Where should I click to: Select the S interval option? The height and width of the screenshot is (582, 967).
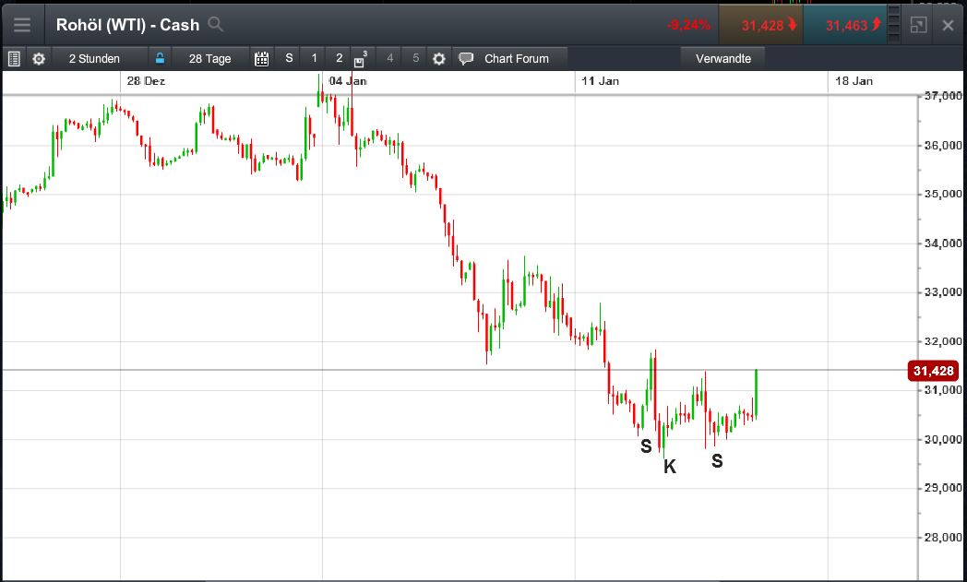tap(289, 58)
